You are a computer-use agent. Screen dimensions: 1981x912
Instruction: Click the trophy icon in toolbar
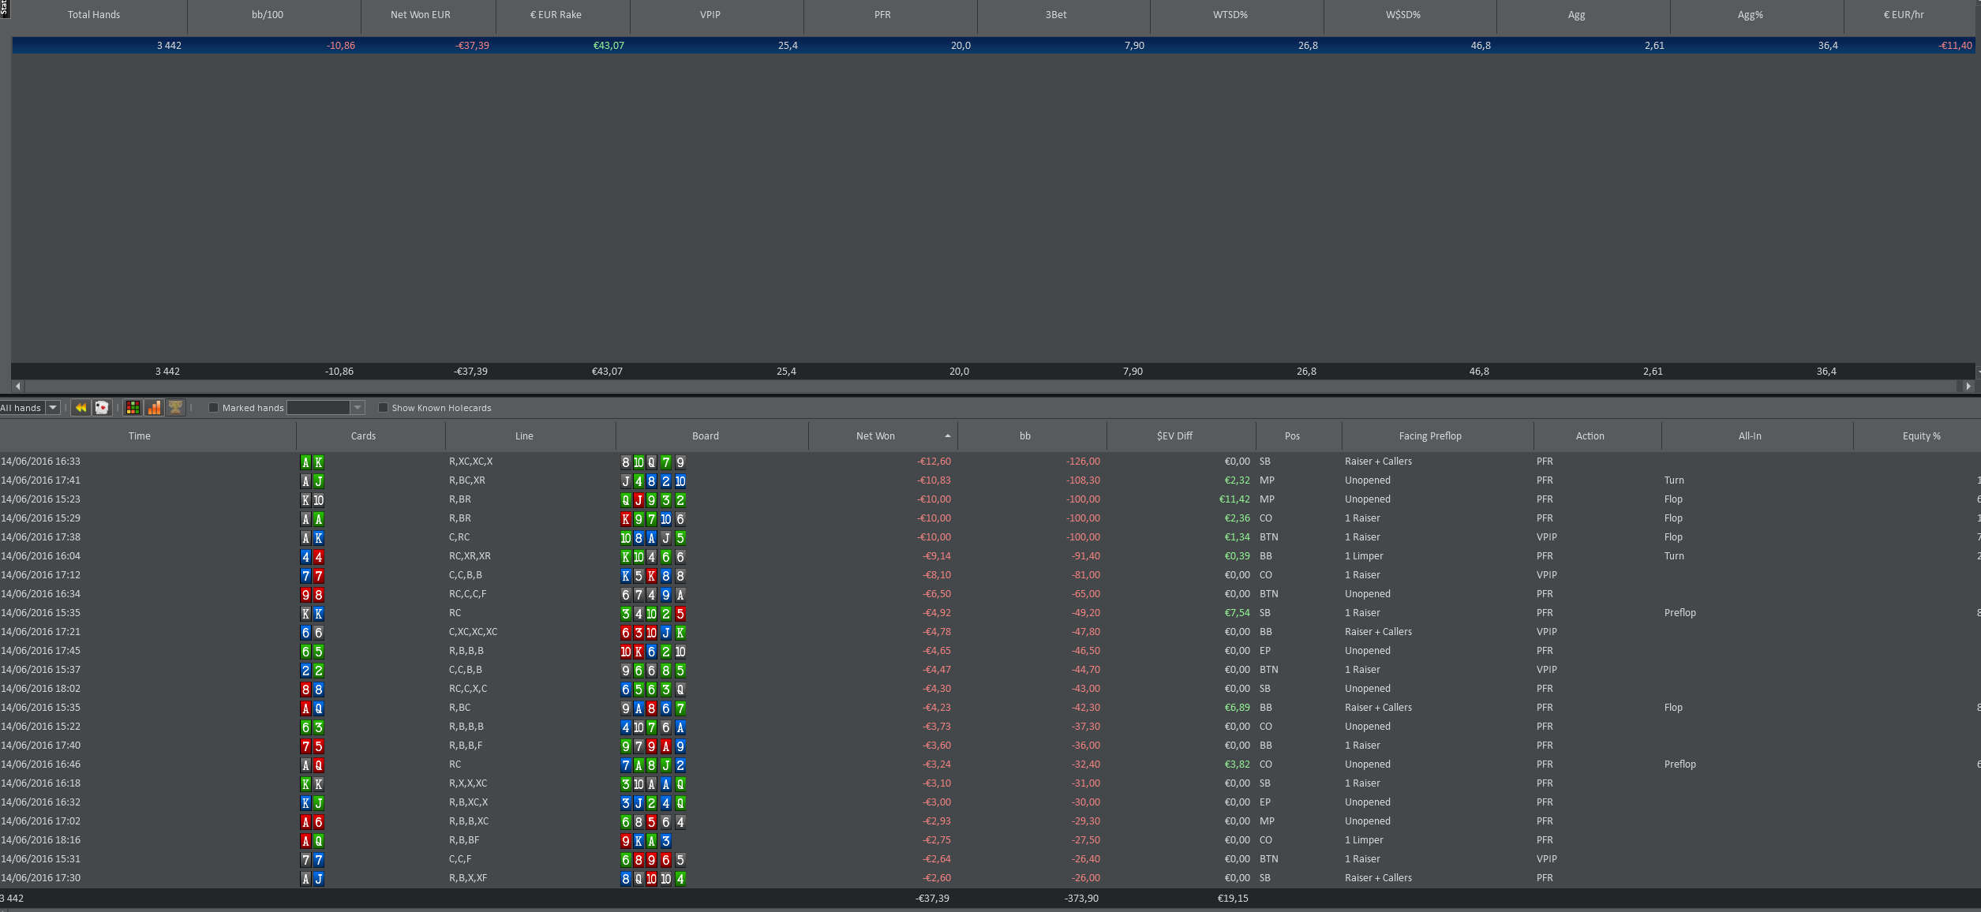(x=175, y=408)
